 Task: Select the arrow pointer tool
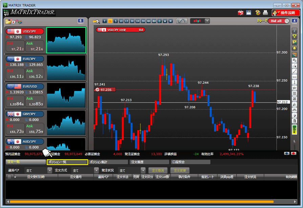pos(294,60)
